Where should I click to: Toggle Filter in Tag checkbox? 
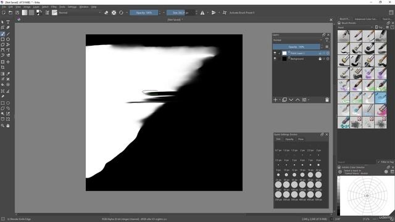click(x=378, y=162)
